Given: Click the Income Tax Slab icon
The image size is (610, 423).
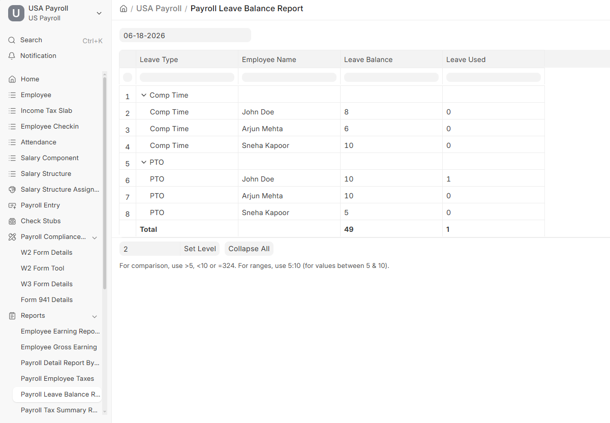Looking at the screenshot, I should pyautogui.click(x=12, y=111).
